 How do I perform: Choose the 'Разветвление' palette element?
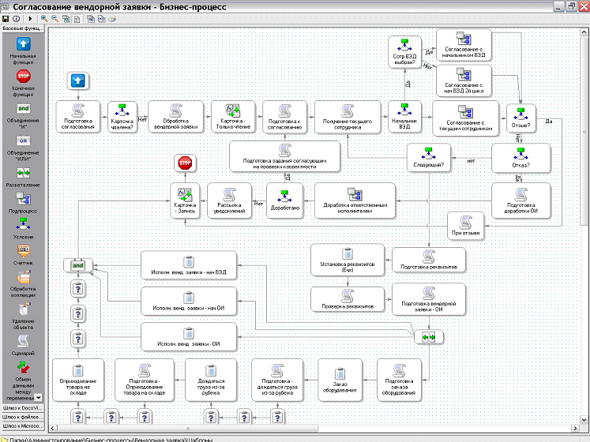point(23,172)
